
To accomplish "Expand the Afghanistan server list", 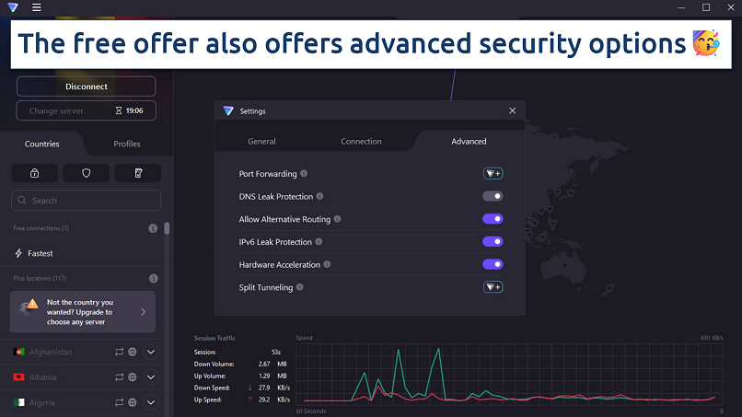I will (152, 352).
